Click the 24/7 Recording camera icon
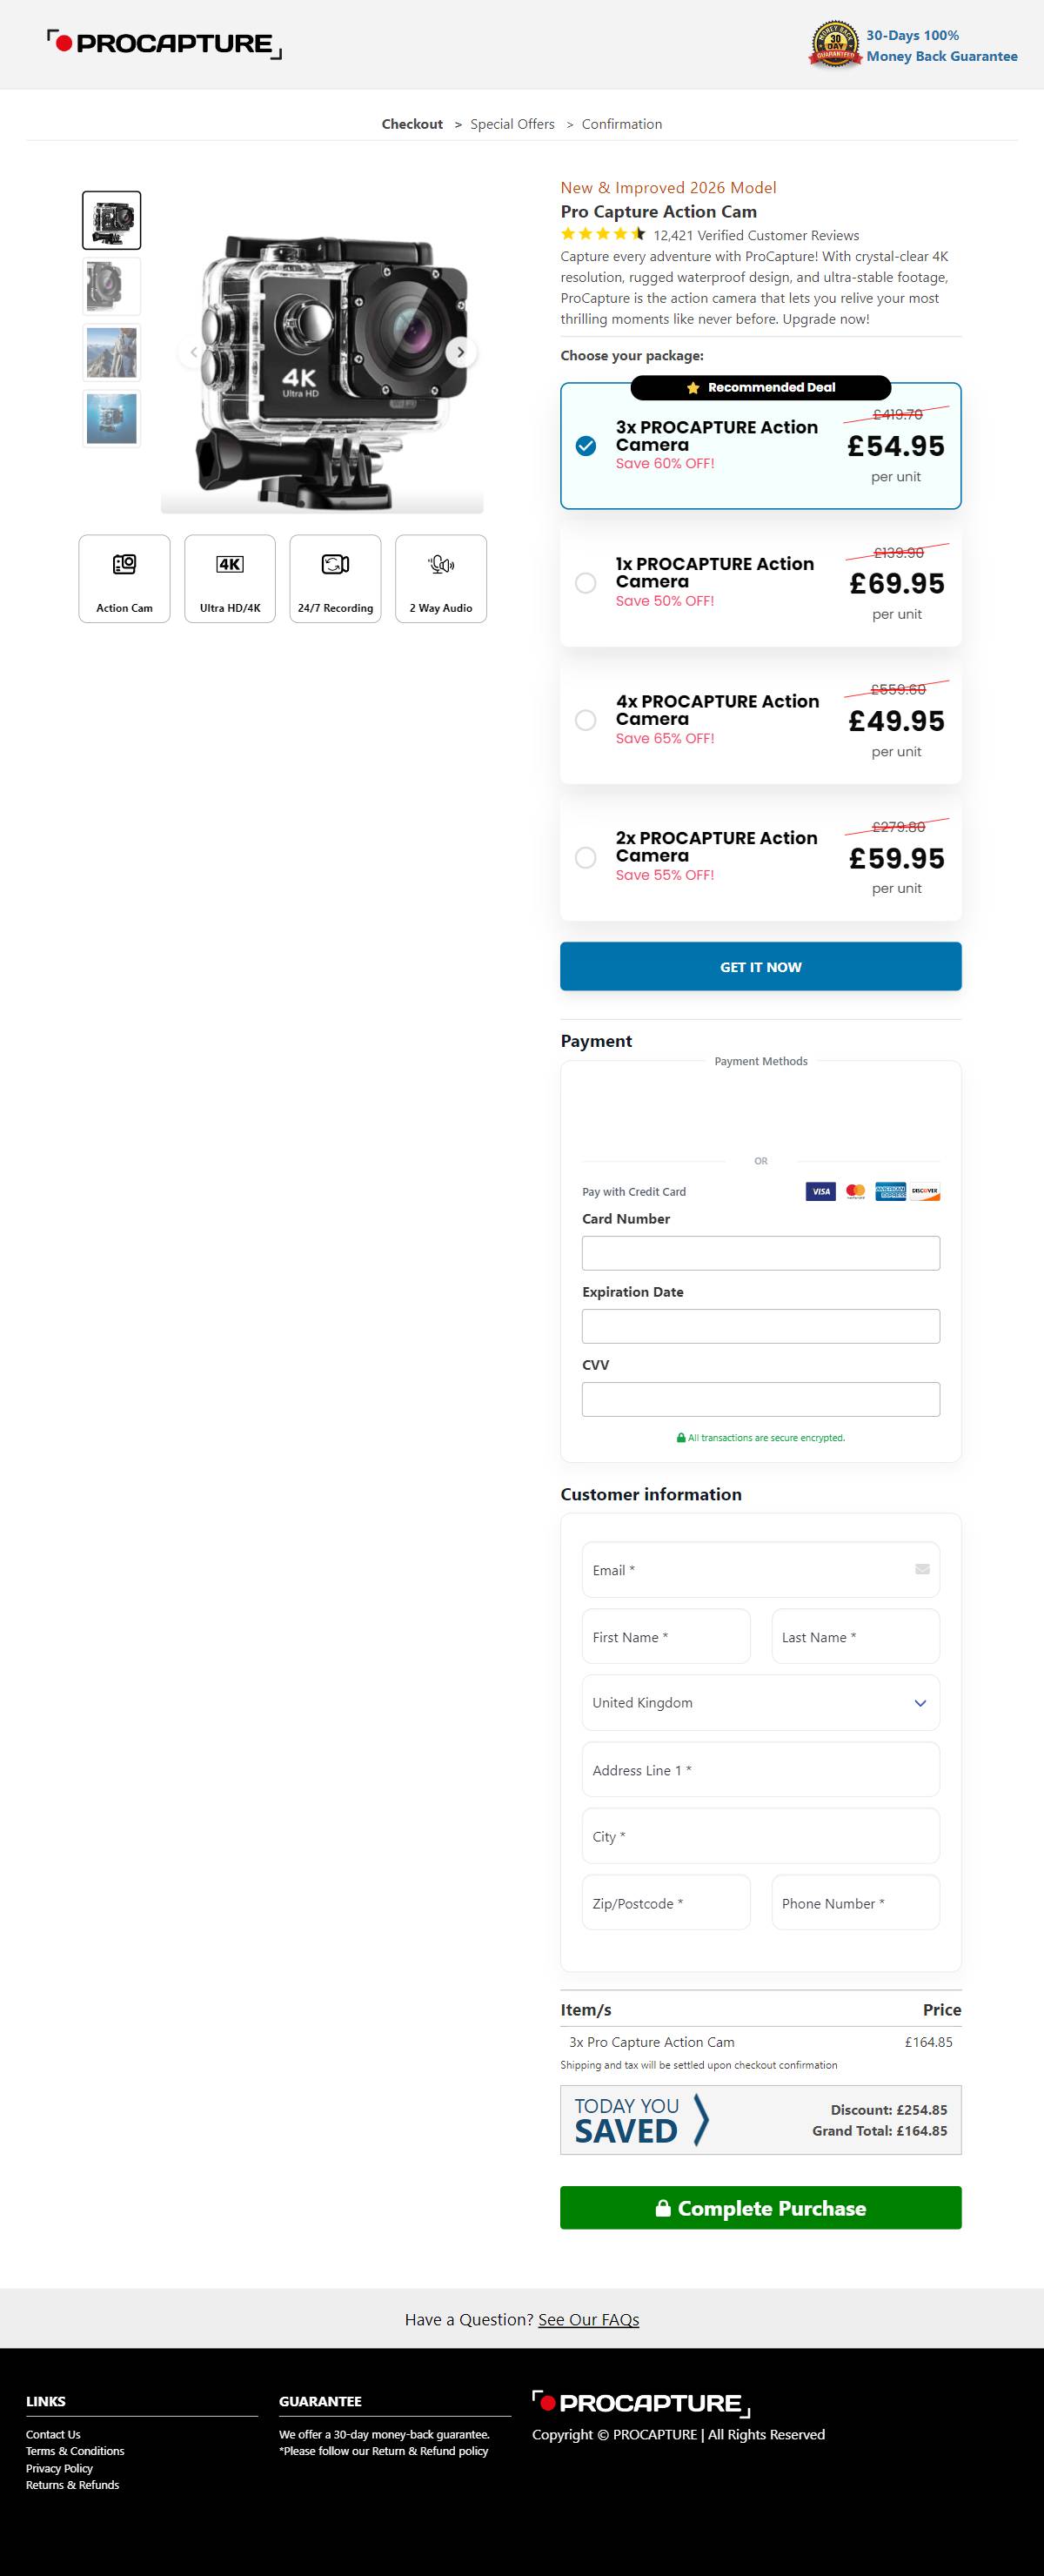The height and width of the screenshot is (2576, 1044). [335, 565]
